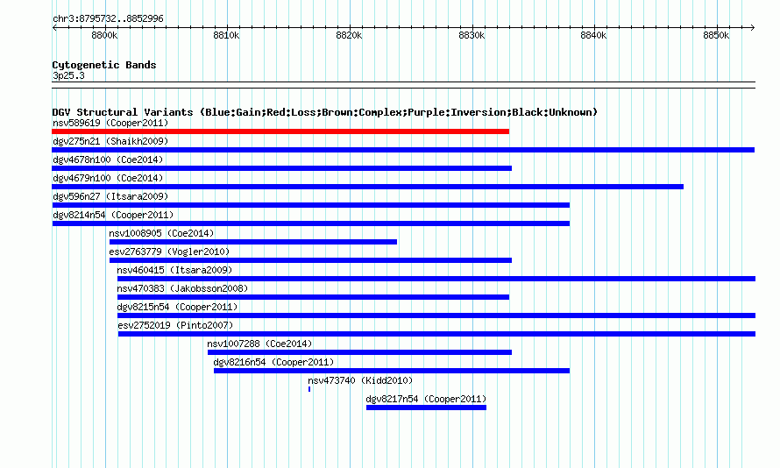Click the nsv1007288 blue bar

pos(359,352)
